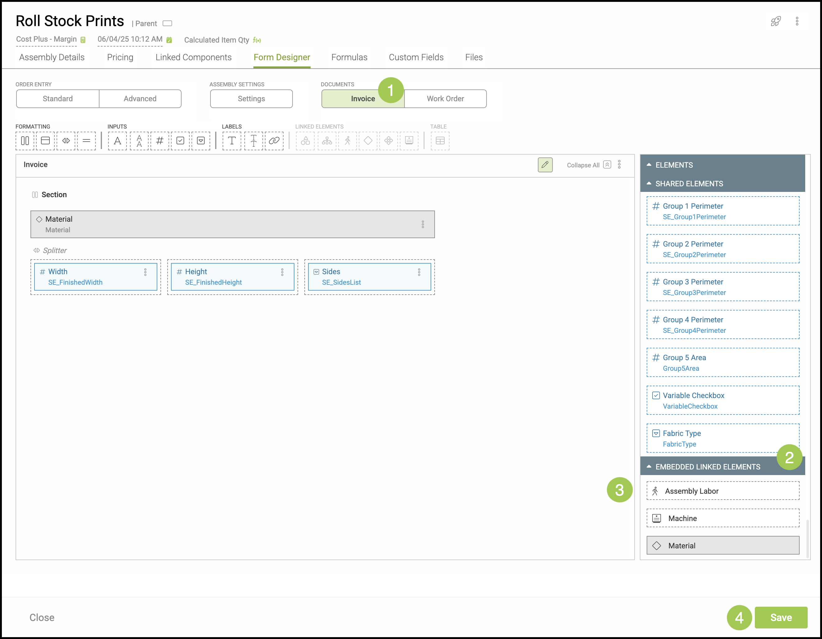Select the checkbox input icon
This screenshot has height=639, width=822.
click(x=180, y=141)
